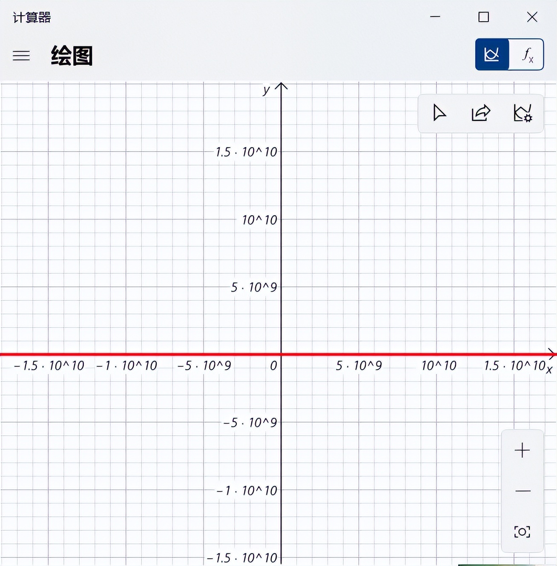Click the x-axis label −5 · 10^9
Screen dimensions: 557x566
[x=204, y=366]
